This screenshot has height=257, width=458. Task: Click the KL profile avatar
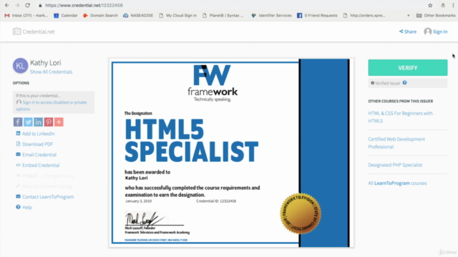[x=20, y=66]
